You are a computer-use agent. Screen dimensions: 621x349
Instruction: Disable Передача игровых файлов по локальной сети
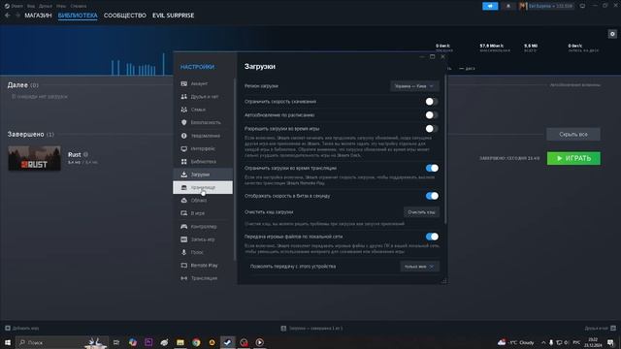[x=432, y=237]
